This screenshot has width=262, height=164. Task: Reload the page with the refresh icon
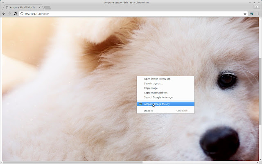pos(15,14)
